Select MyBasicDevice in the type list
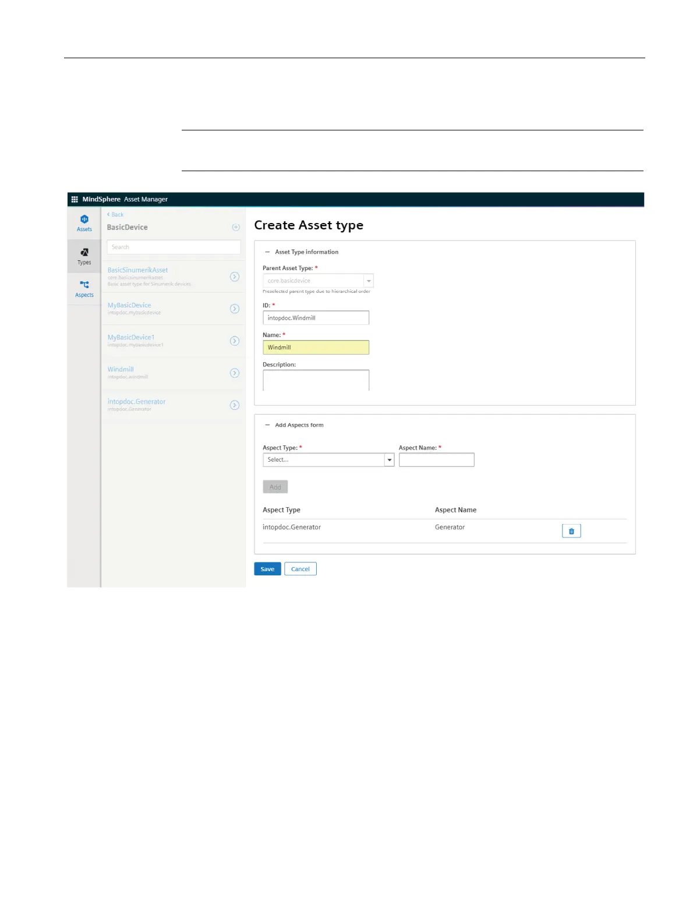The height and width of the screenshot is (924, 693). (x=129, y=305)
